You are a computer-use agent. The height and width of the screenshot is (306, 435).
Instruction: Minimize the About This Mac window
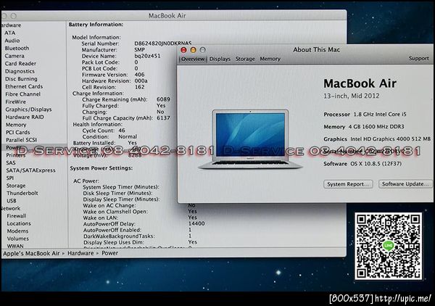click(193, 50)
